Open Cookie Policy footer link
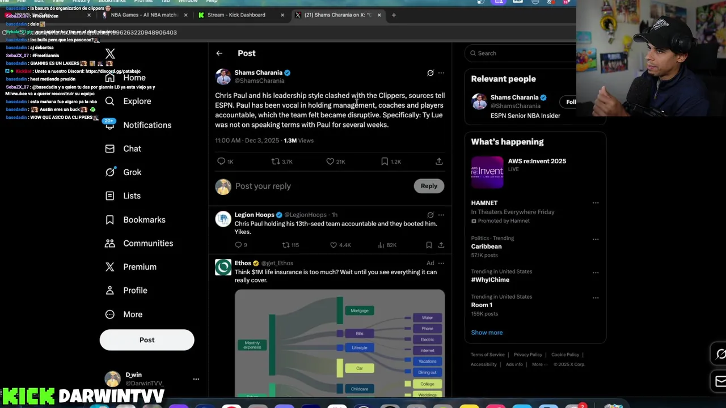Screen dimensions: 726x408 (565, 355)
